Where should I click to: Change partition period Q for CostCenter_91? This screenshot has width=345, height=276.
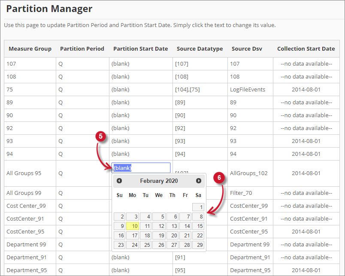tap(61, 219)
